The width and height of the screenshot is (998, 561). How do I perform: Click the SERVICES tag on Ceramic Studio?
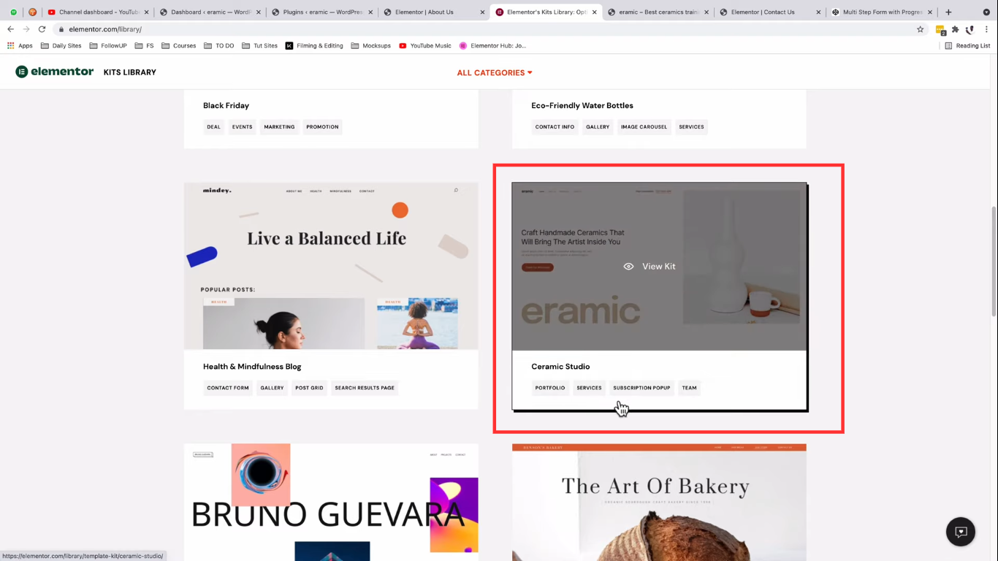pos(589,388)
